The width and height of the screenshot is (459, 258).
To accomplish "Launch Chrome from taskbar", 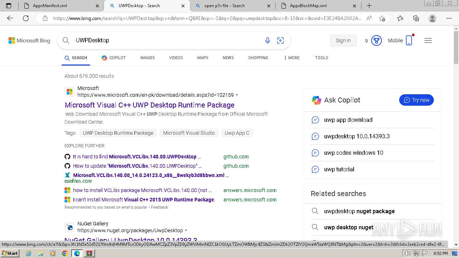I will 65,253.
